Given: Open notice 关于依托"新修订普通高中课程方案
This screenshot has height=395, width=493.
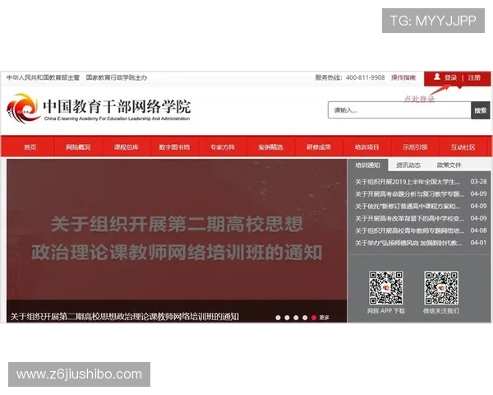Looking at the screenshot, I should (408, 207).
